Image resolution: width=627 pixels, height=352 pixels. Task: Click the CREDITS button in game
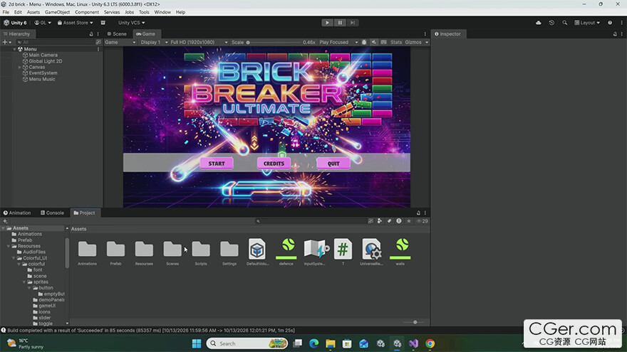click(274, 164)
